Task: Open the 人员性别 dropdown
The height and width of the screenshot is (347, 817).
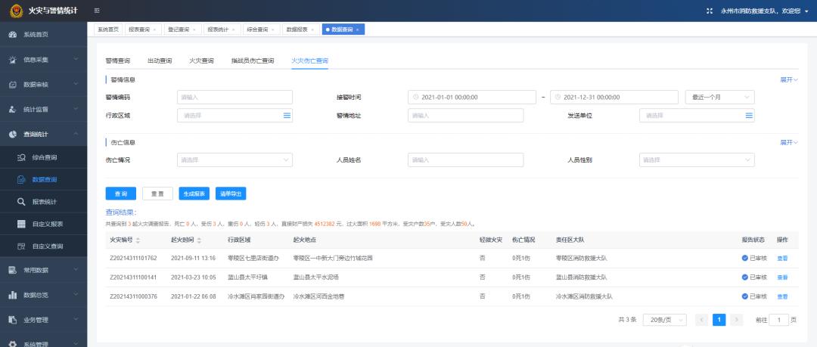Action: coord(697,160)
